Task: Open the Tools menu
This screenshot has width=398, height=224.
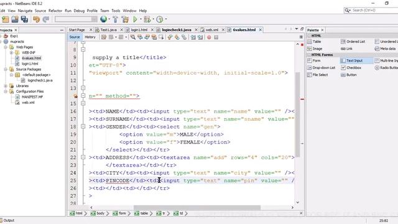Action: (116, 11)
